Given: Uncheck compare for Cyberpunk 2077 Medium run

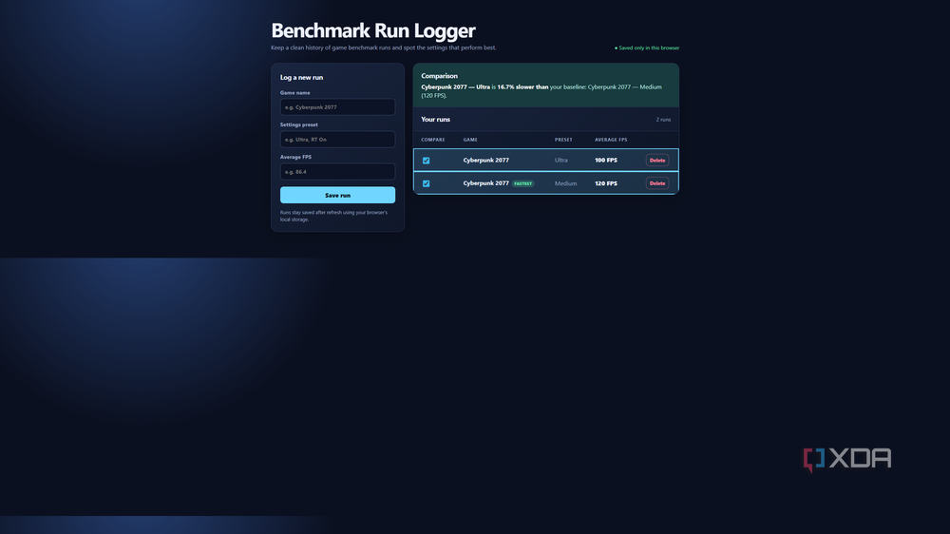Looking at the screenshot, I should [426, 183].
